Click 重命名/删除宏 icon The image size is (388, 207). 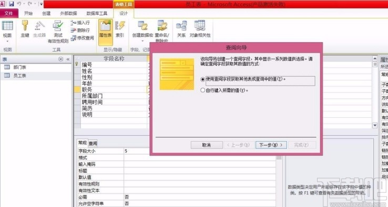tap(162, 31)
